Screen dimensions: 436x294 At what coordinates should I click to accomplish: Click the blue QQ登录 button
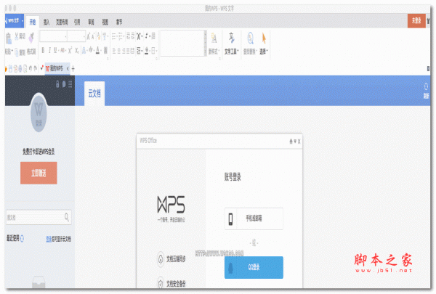pos(254,267)
